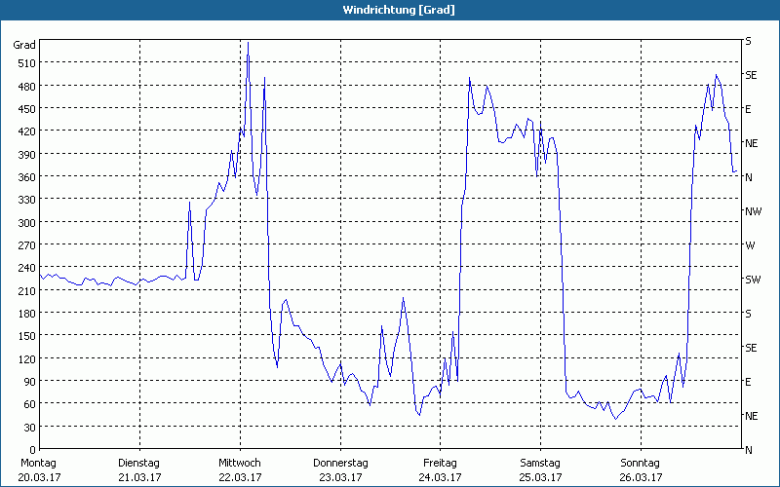Select the date 24.03.17
The height and width of the screenshot is (487, 780).
point(441,477)
